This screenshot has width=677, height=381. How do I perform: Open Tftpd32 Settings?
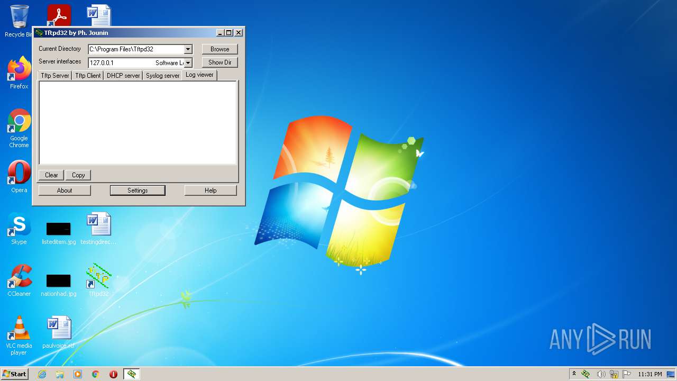[x=138, y=190]
